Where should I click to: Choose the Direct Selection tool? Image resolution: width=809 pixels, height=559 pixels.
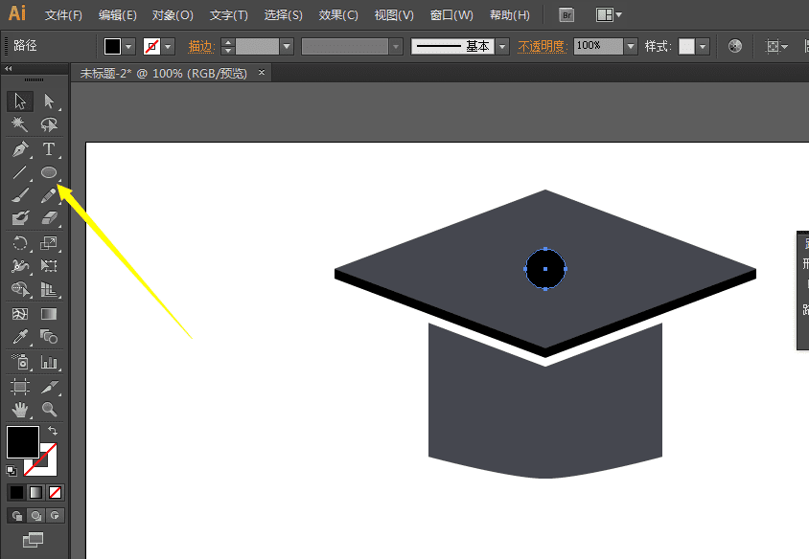[49, 101]
